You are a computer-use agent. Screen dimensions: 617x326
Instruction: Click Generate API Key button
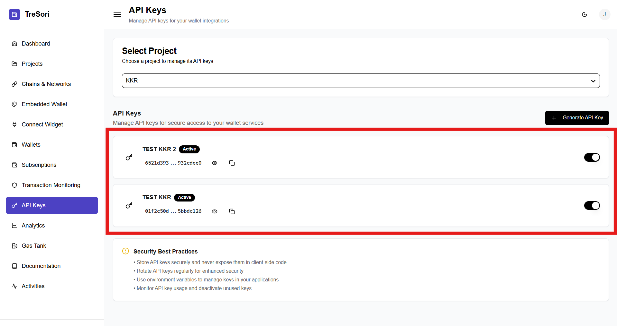pos(577,118)
